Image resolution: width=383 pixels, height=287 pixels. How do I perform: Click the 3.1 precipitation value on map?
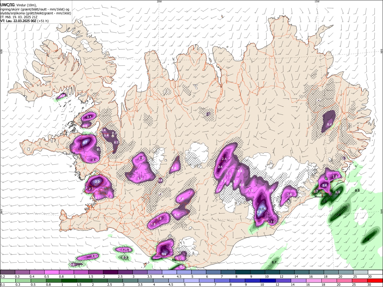[x=89, y=117]
